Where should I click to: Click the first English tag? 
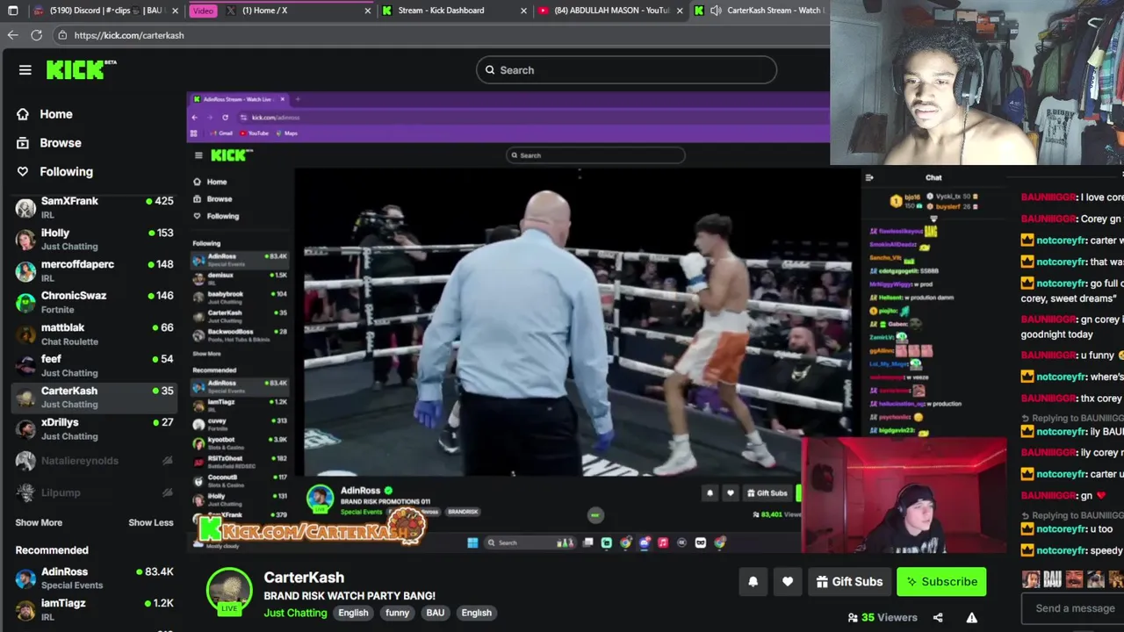tap(353, 613)
